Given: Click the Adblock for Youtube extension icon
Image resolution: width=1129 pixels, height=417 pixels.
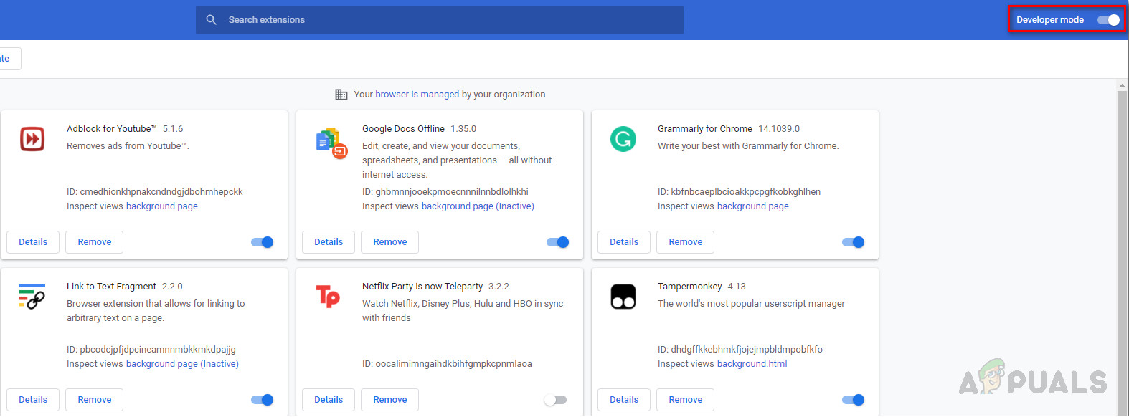Looking at the screenshot, I should pyautogui.click(x=32, y=139).
